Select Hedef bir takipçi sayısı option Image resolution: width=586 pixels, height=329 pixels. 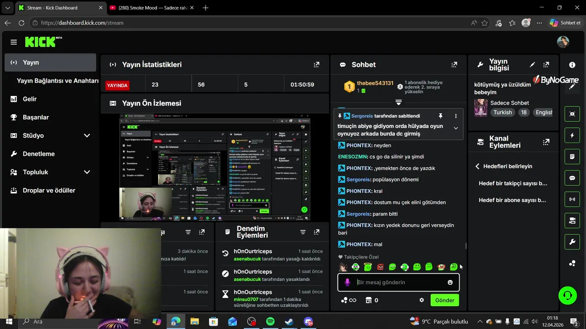point(513,184)
